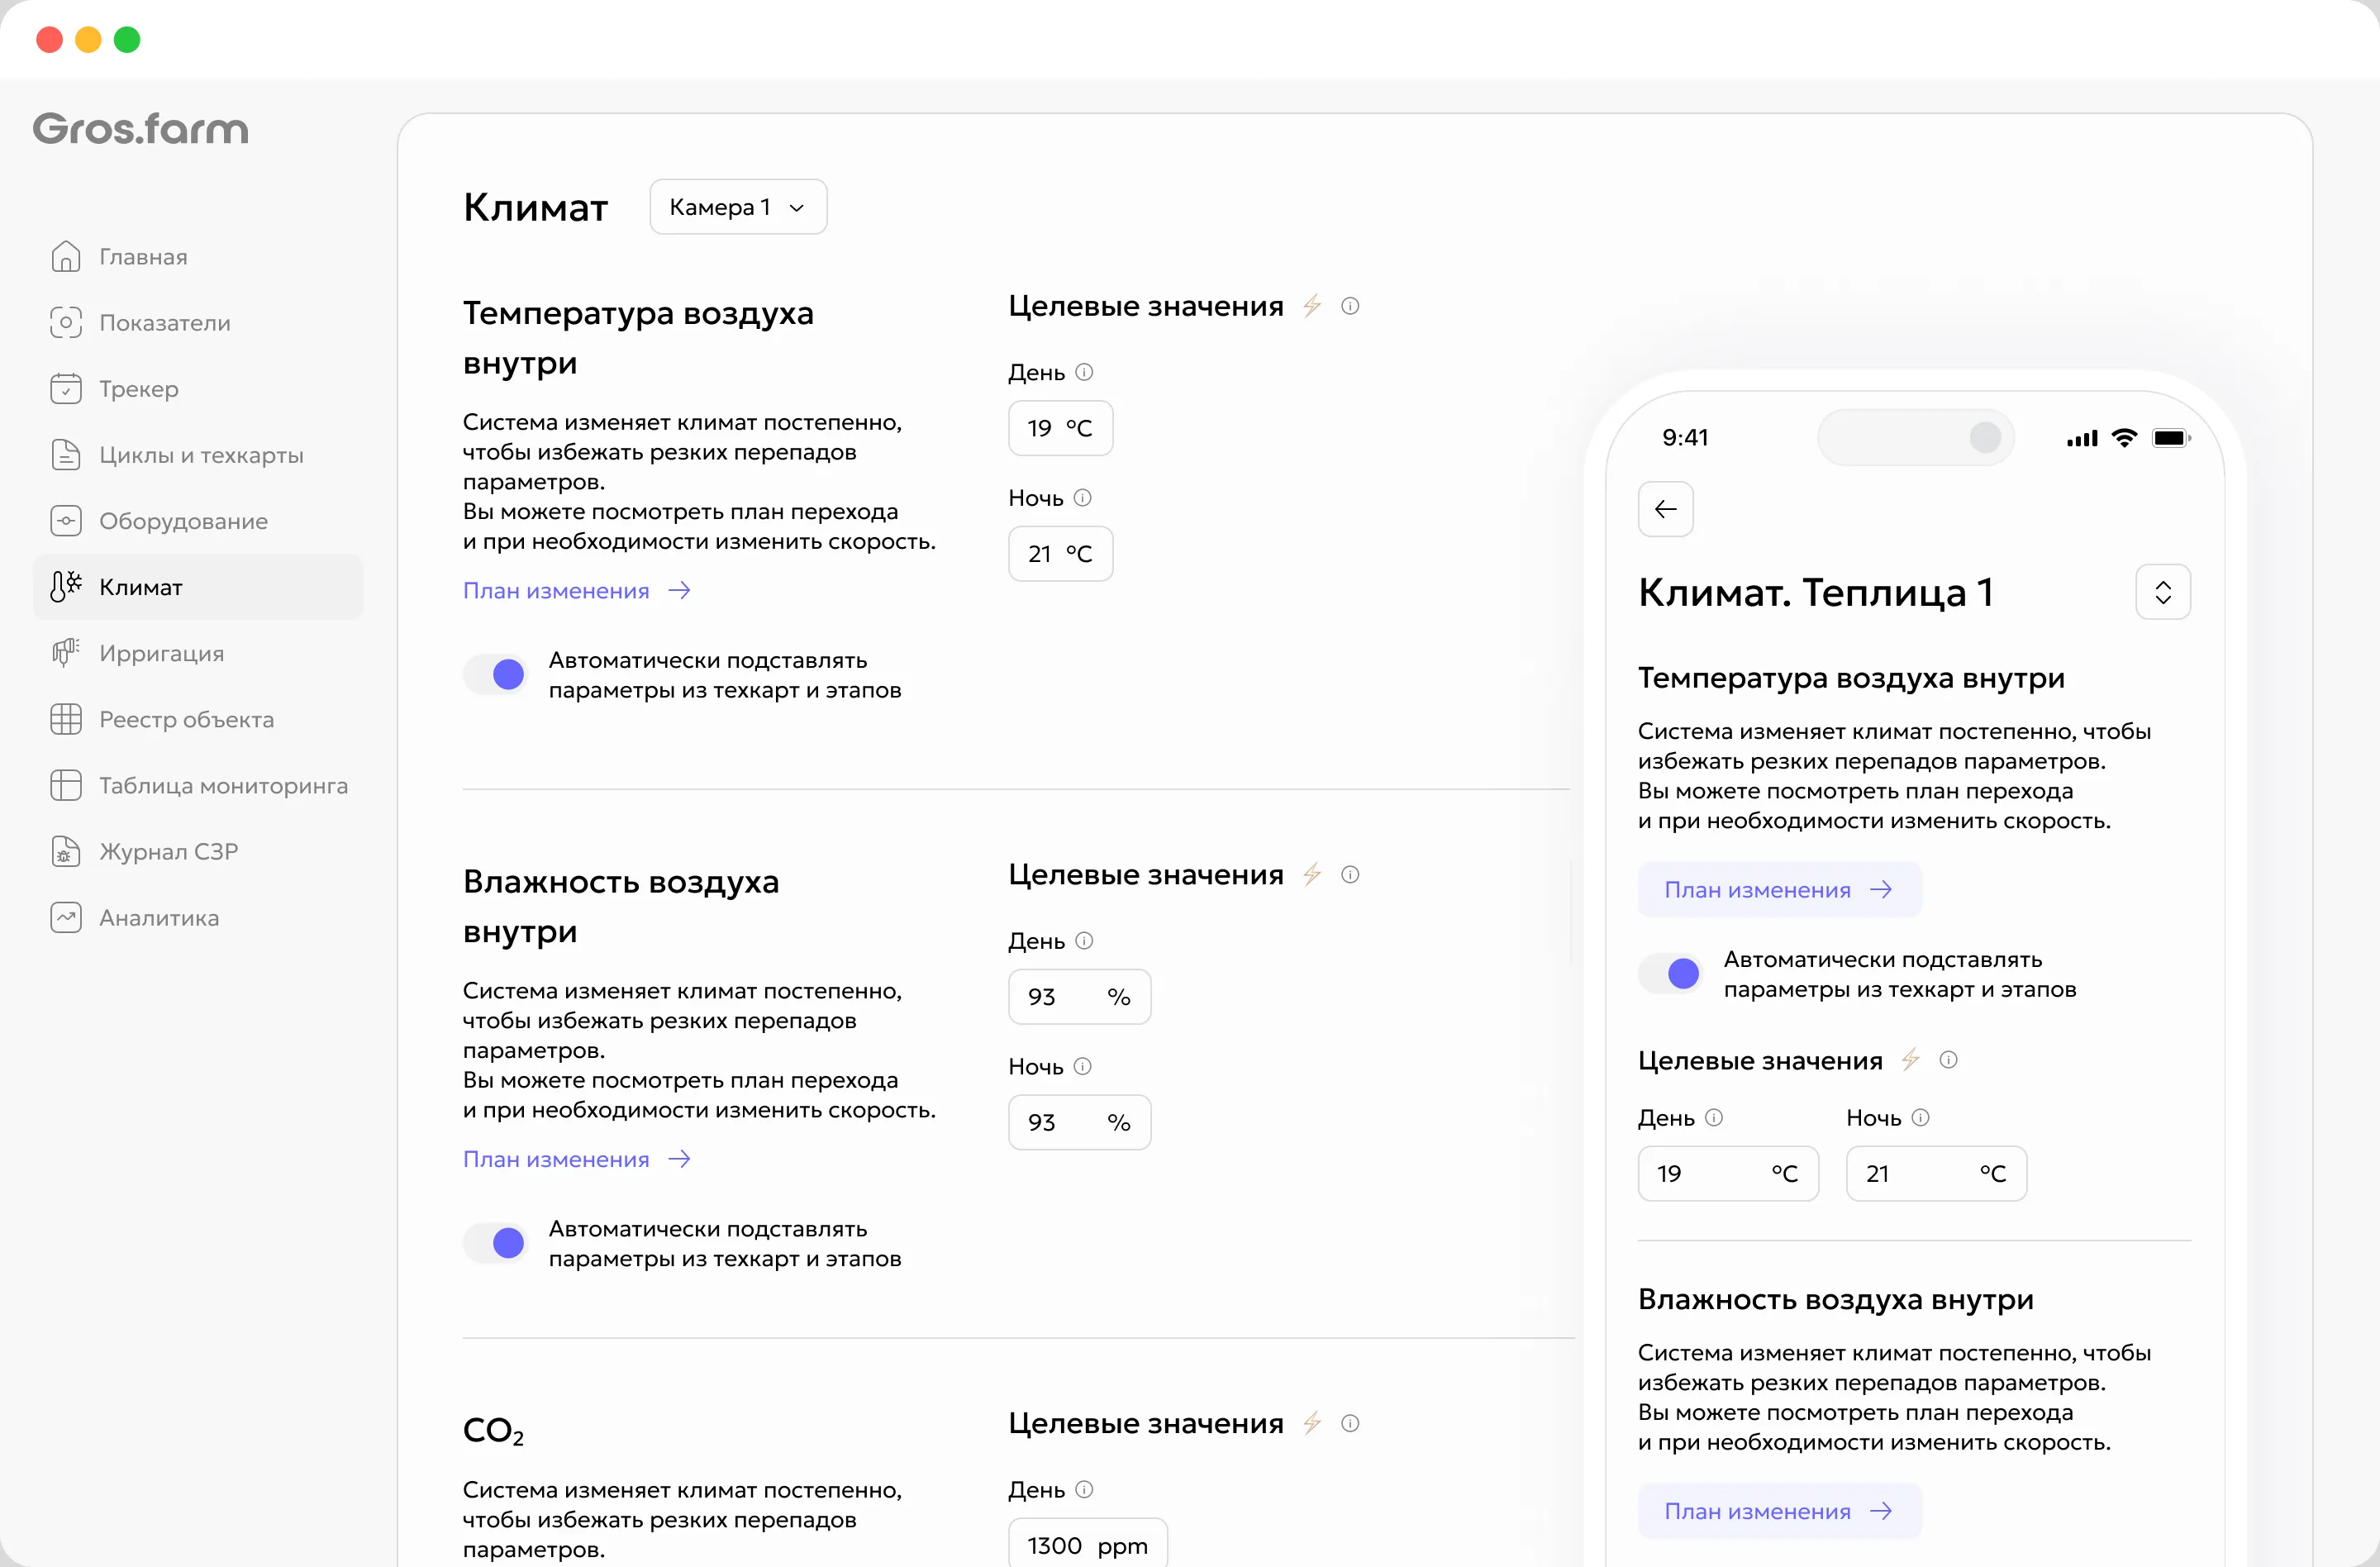
Task: Click the Аналитика chart icon
Action: [x=66, y=917]
